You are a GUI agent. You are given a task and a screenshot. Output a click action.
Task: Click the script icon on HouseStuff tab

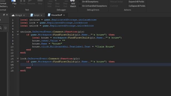49,15
